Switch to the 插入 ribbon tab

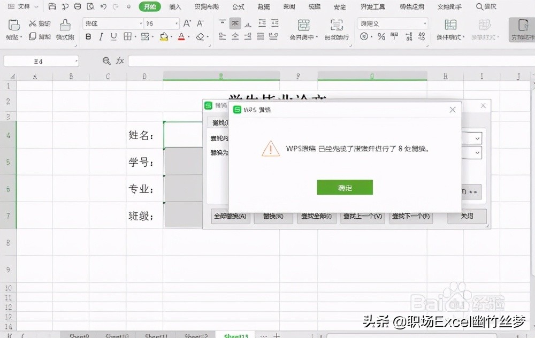click(x=174, y=6)
